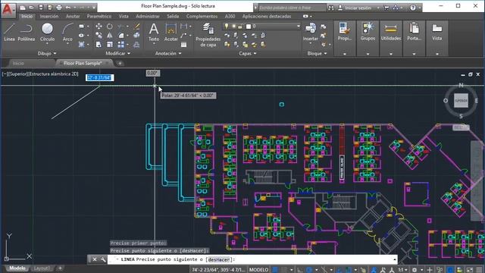The height and width of the screenshot is (273, 485).
Task: Open the Paramétrico ribbon tab
Action: coord(99,16)
